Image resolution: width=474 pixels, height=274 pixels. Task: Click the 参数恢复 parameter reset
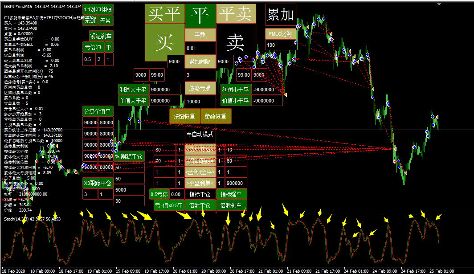(216, 116)
